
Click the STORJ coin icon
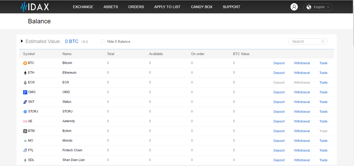(x=25, y=112)
